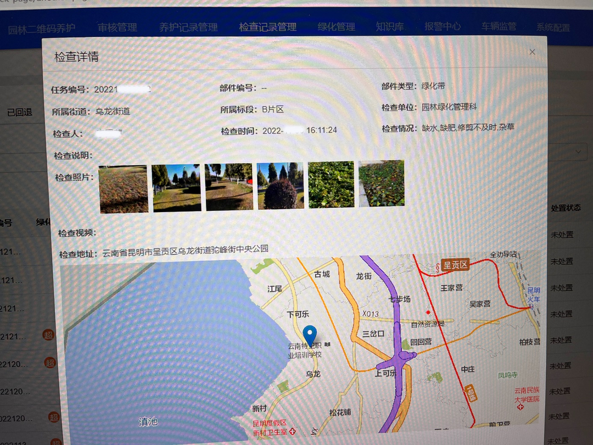Open the 车辆监管 page
Screen dimensions: 593x445
tap(499, 26)
